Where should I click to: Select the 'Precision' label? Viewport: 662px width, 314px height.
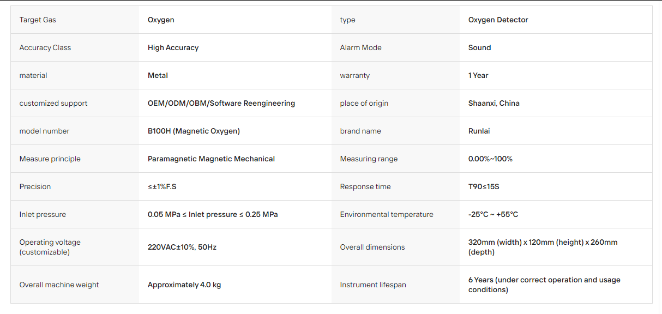(x=35, y=187)
